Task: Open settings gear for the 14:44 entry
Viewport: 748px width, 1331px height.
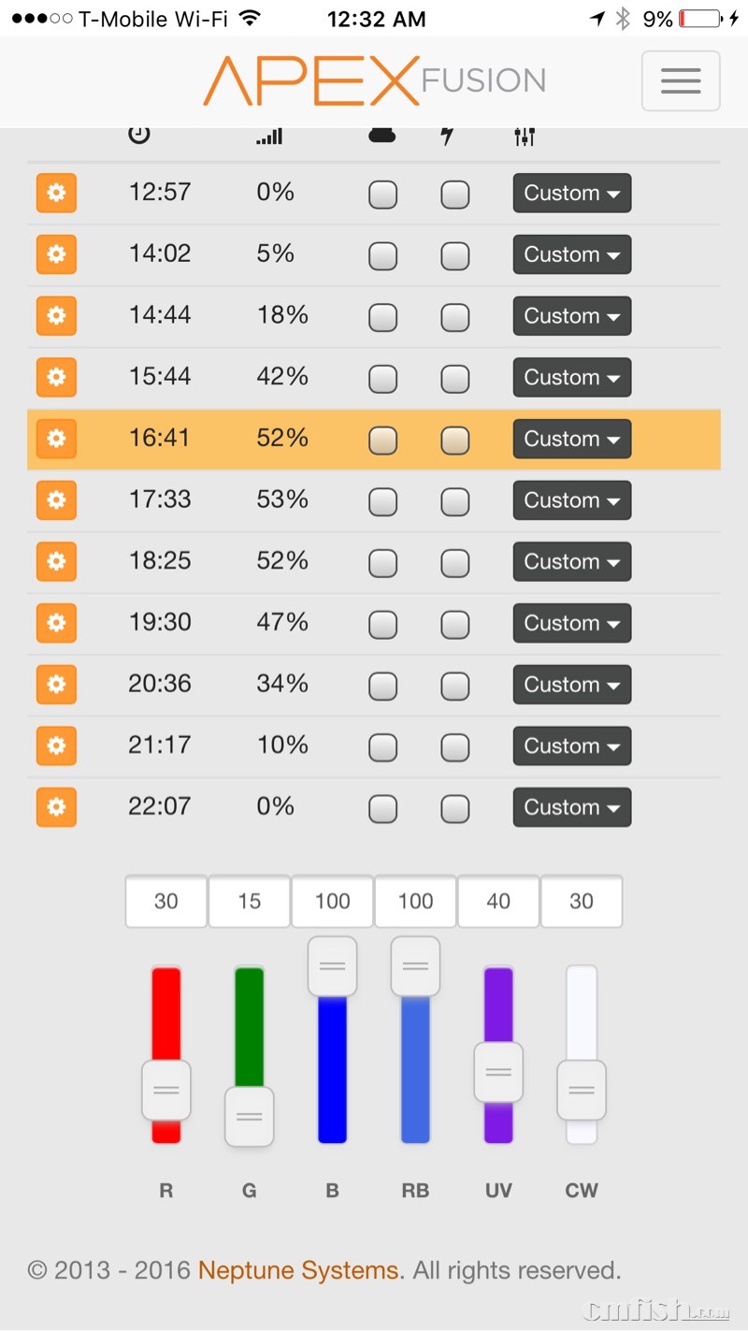Action: point(56,316)
